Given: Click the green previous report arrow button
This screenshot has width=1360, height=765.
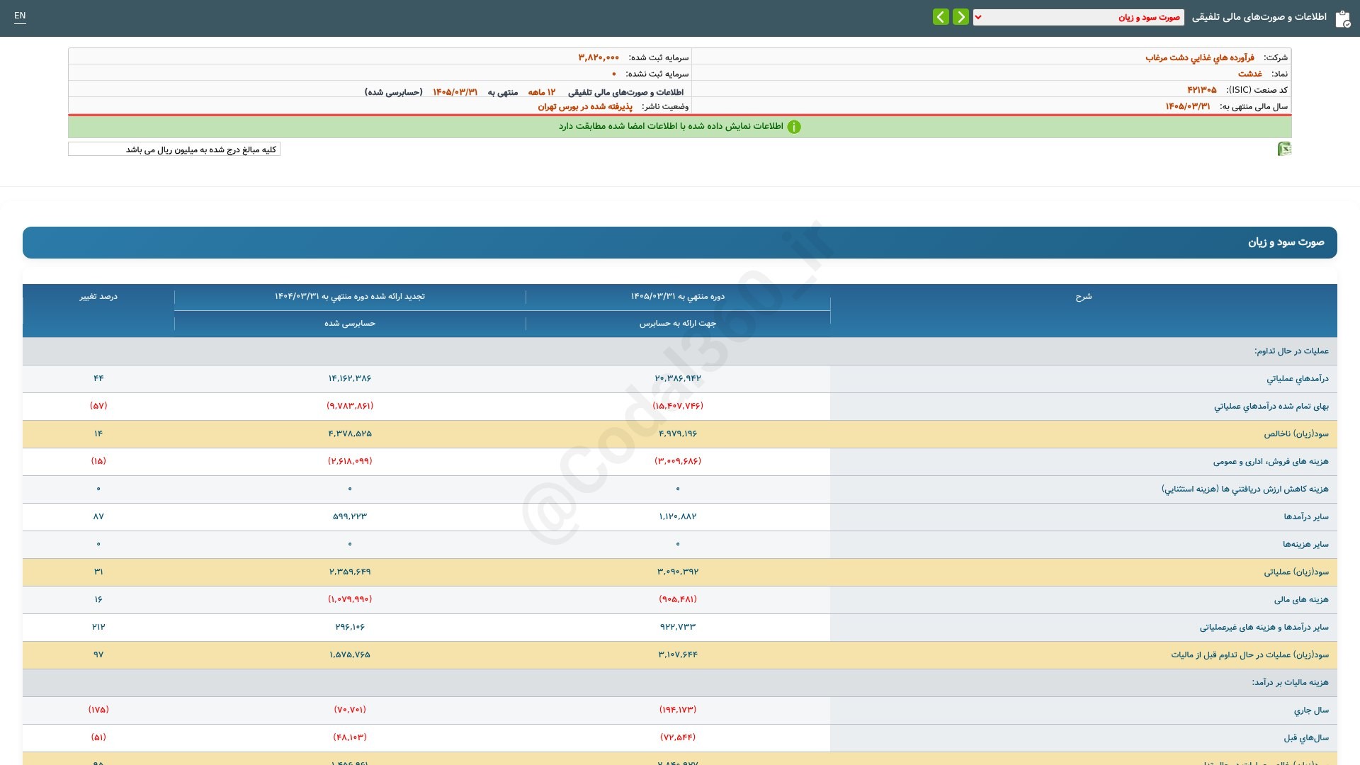Looking at the screenshot, I should click(960, 17).
